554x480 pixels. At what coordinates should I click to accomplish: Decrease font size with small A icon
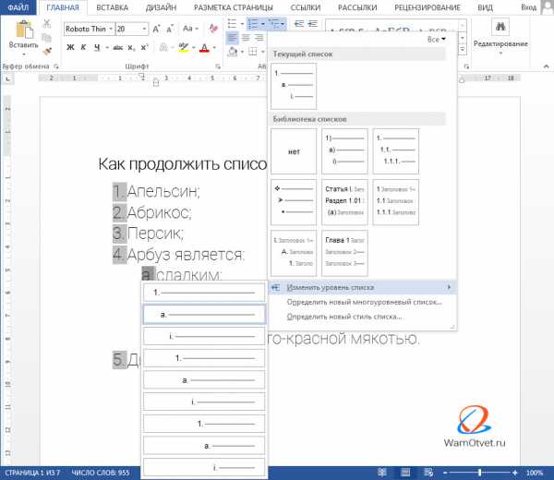170,29
